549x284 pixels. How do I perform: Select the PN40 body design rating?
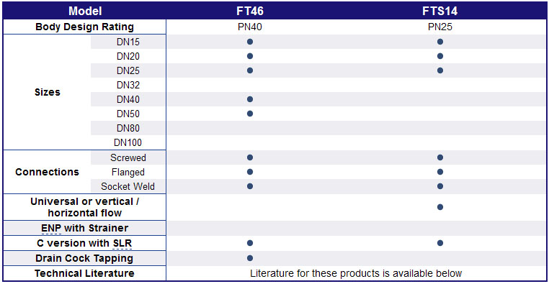click(x=249, y=27)
